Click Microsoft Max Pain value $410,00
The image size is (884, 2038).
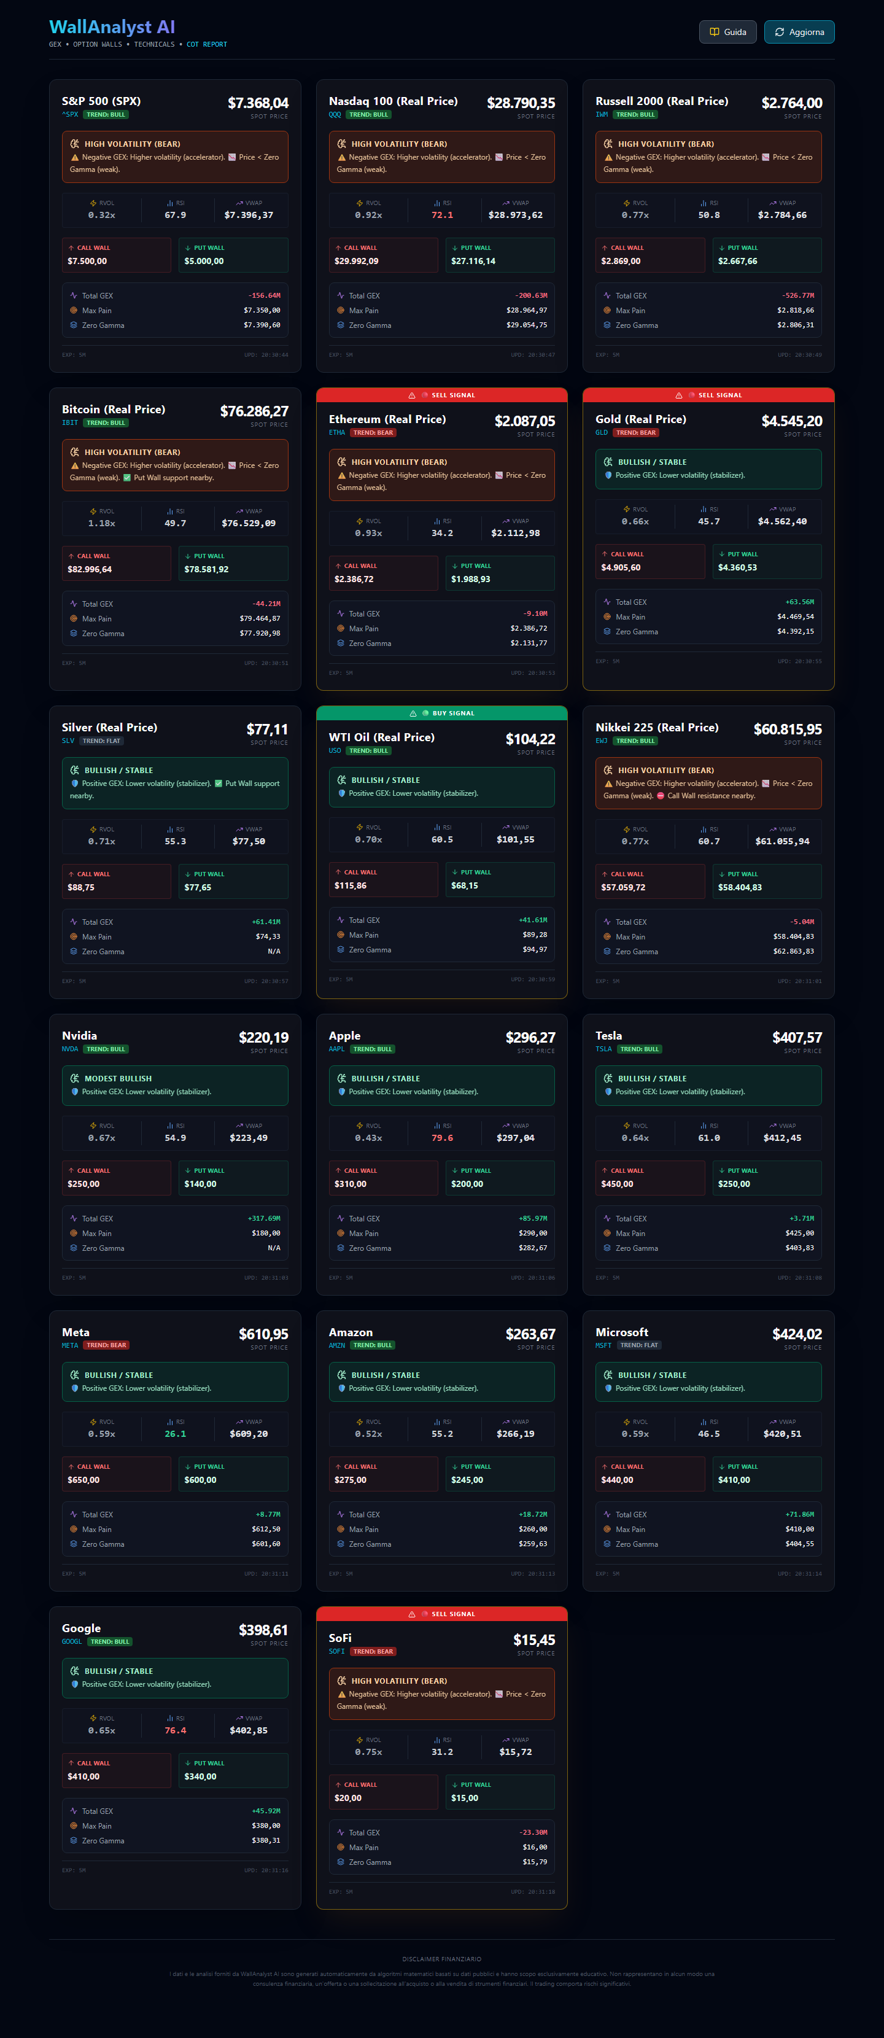click(x=799, y=1530)
